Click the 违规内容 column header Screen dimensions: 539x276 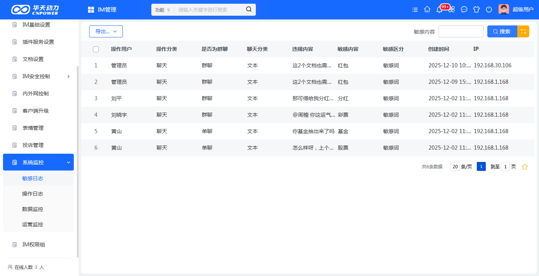pyautogui.click(x=303, y=49)
